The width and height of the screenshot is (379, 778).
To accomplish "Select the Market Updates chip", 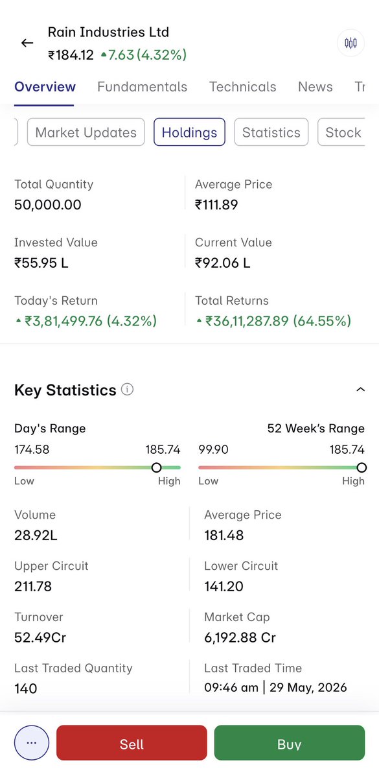I will 86,132.
